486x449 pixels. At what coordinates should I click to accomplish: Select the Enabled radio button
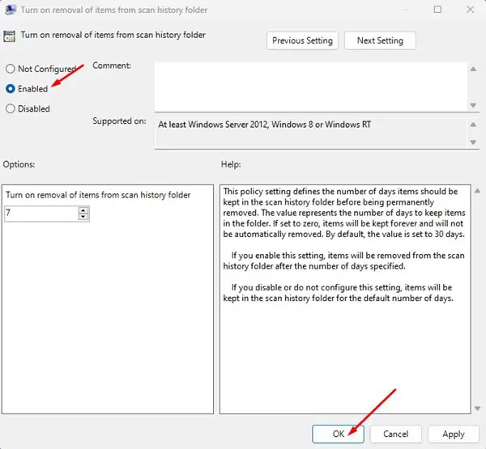(11, 89)
